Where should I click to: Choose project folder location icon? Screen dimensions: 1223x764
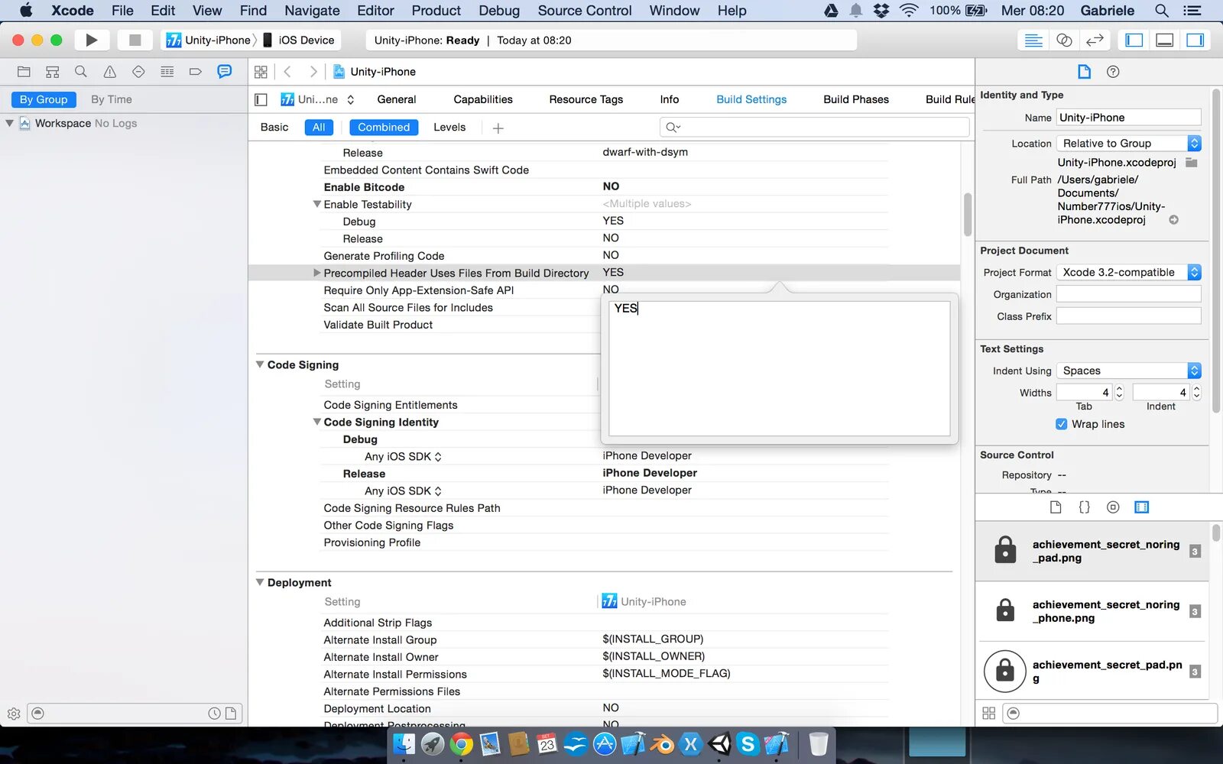[1191, 163]
